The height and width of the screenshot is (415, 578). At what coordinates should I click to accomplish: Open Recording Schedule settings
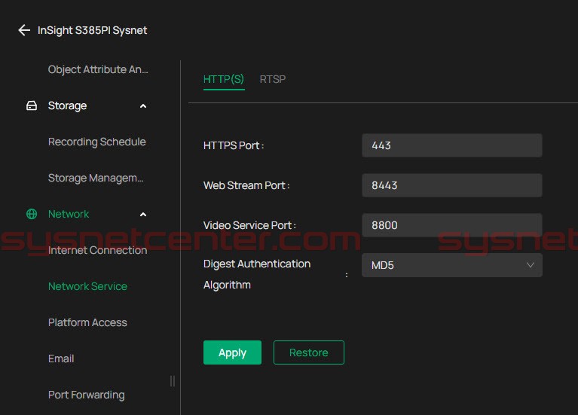[x=96, y=142]
